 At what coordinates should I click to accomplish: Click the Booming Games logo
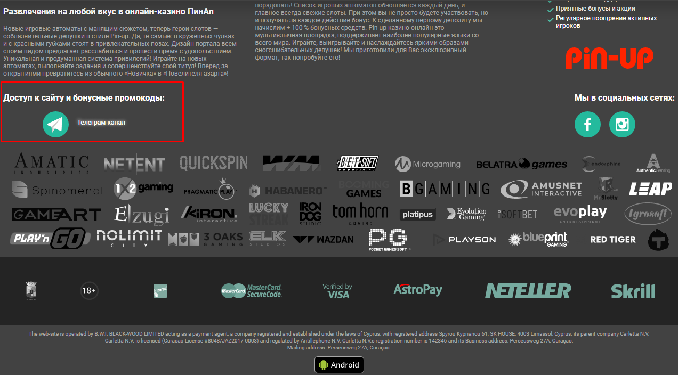pos(364,188)
